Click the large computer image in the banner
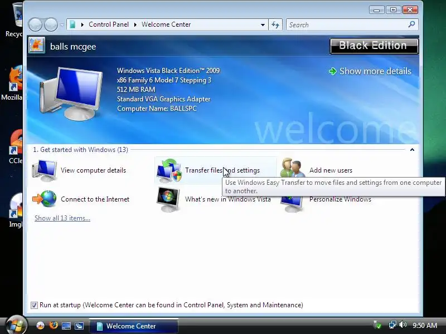Screen dimensions: 446x334 [71, 94]
